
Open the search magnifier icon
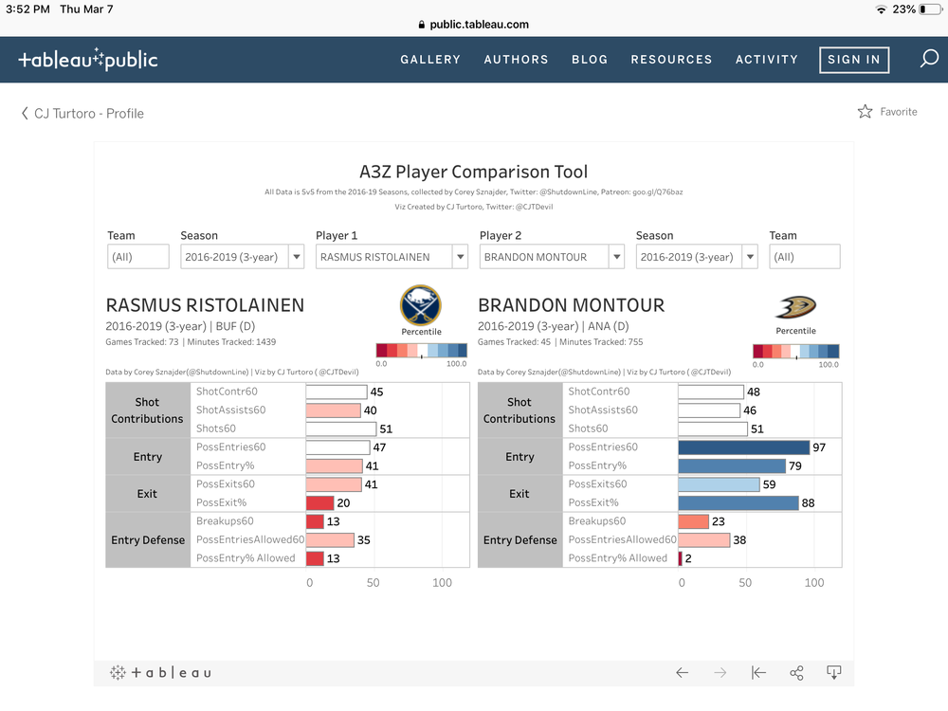pos(929,59)
